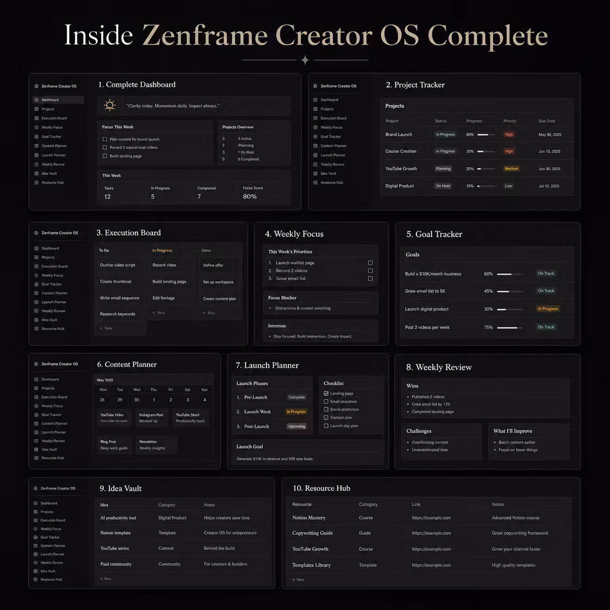Tick checkbox for 'Grow email list' priority
Screen dimensions: 610x610
pos(370,279)
